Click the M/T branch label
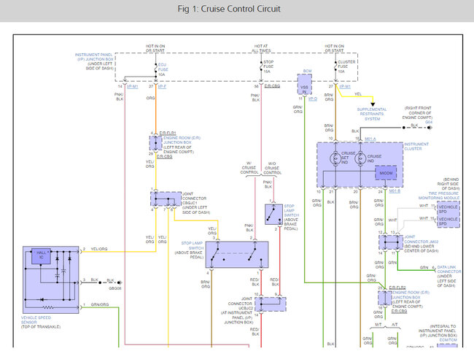474x362 pixels. 378,325
